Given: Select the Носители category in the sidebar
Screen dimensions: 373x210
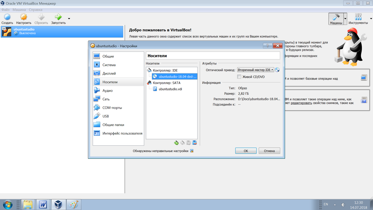Looking at the screenshot, I should (118, 82).
